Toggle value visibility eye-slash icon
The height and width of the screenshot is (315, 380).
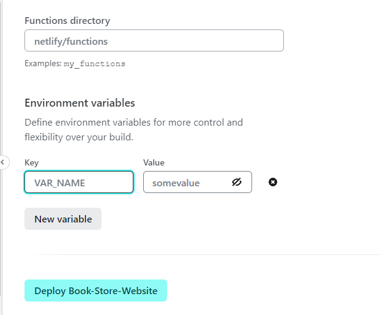click(237, 182)
